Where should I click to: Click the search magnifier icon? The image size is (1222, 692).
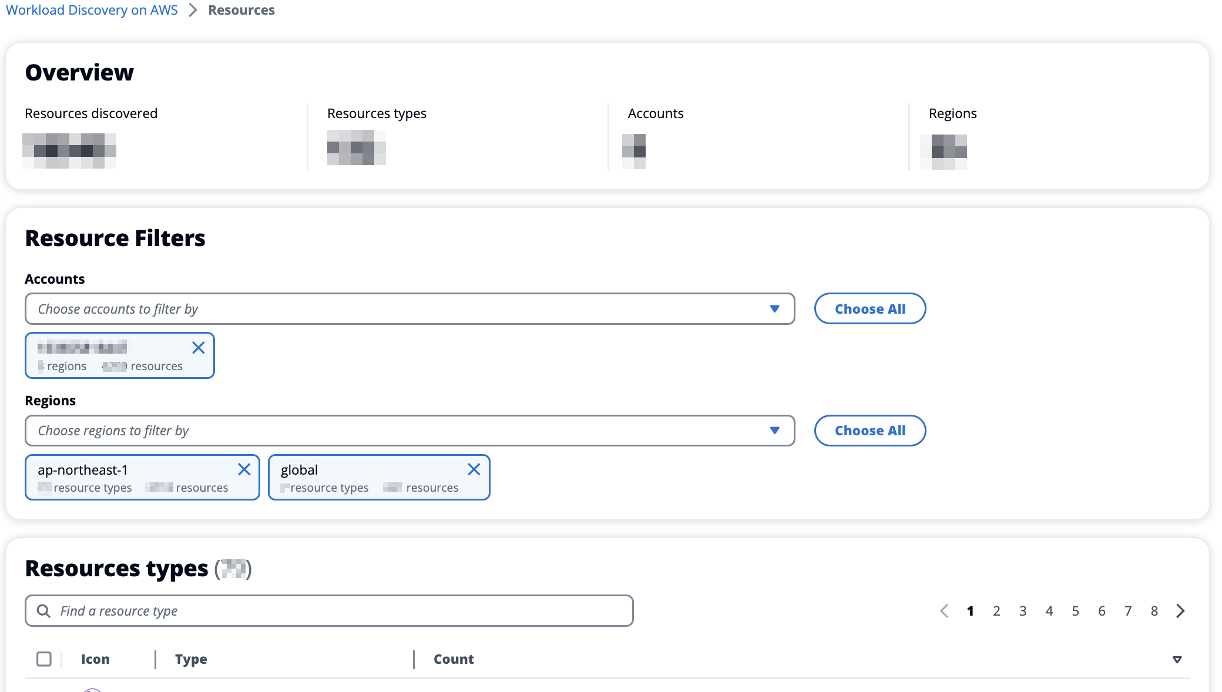tap(43, 611)
